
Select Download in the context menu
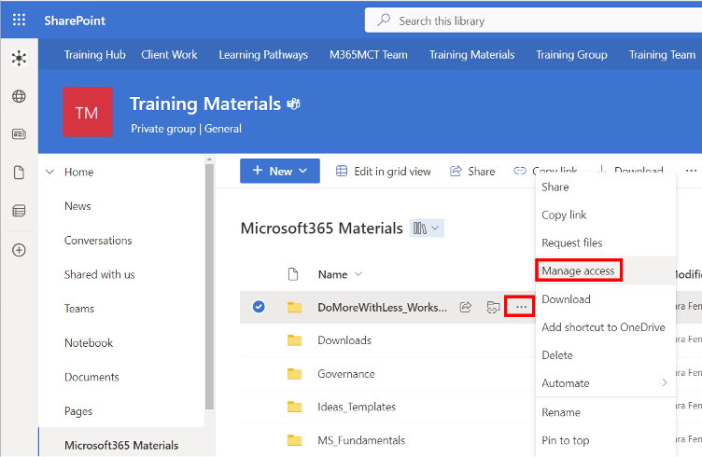pos(605,298)
